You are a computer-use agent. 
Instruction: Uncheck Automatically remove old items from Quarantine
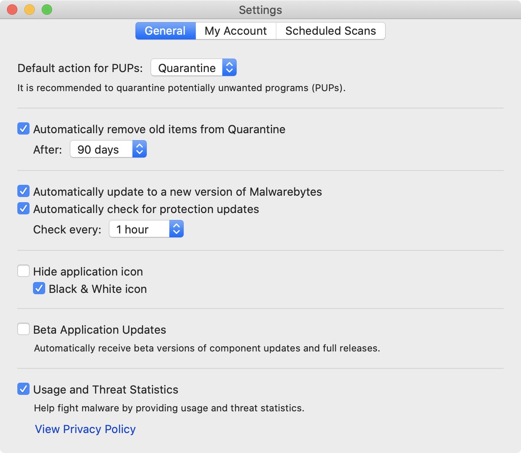23,129
